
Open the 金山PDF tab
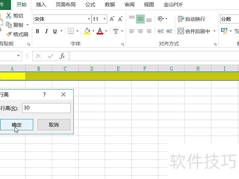coord(173,4)
